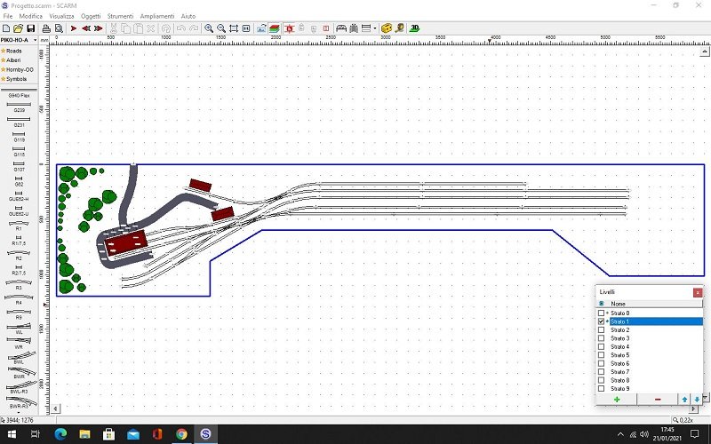This screenshot has height=444, width=711.
Task: Click the Save project icon
Action: pos(32,28)
